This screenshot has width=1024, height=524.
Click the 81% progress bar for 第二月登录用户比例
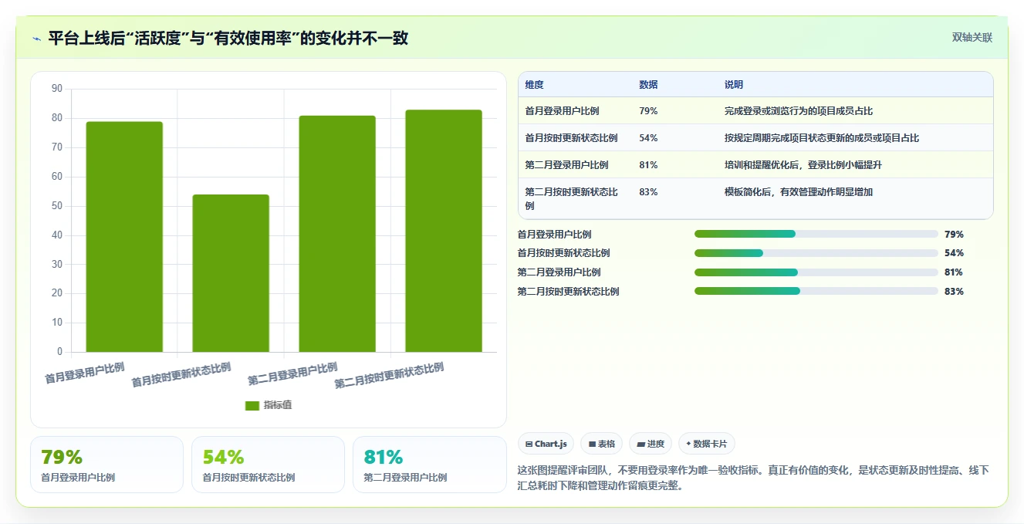pyautogui.click(x=816, y=272)
